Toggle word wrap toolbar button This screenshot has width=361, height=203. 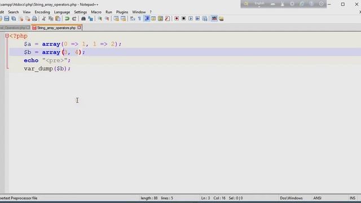[x=133, y=19]
